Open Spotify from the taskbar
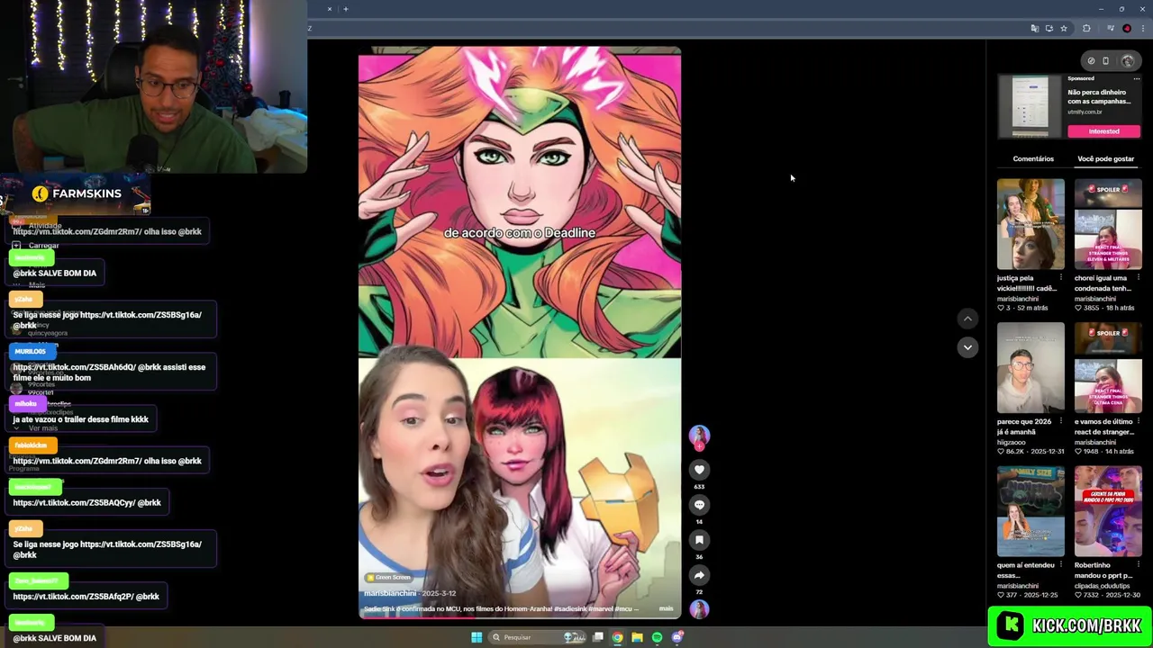1153x648 pixels. pos(657,637)
